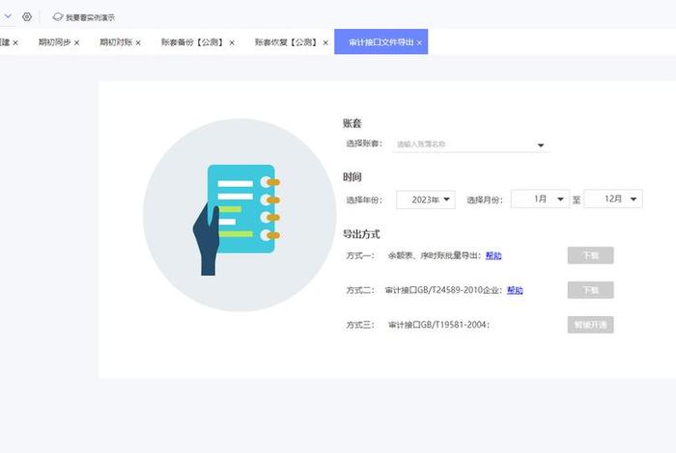The width and height of the screenshot is (676, 453).
Task: Close the 审计接口文件导出 tab
Action: click(419, 42)
